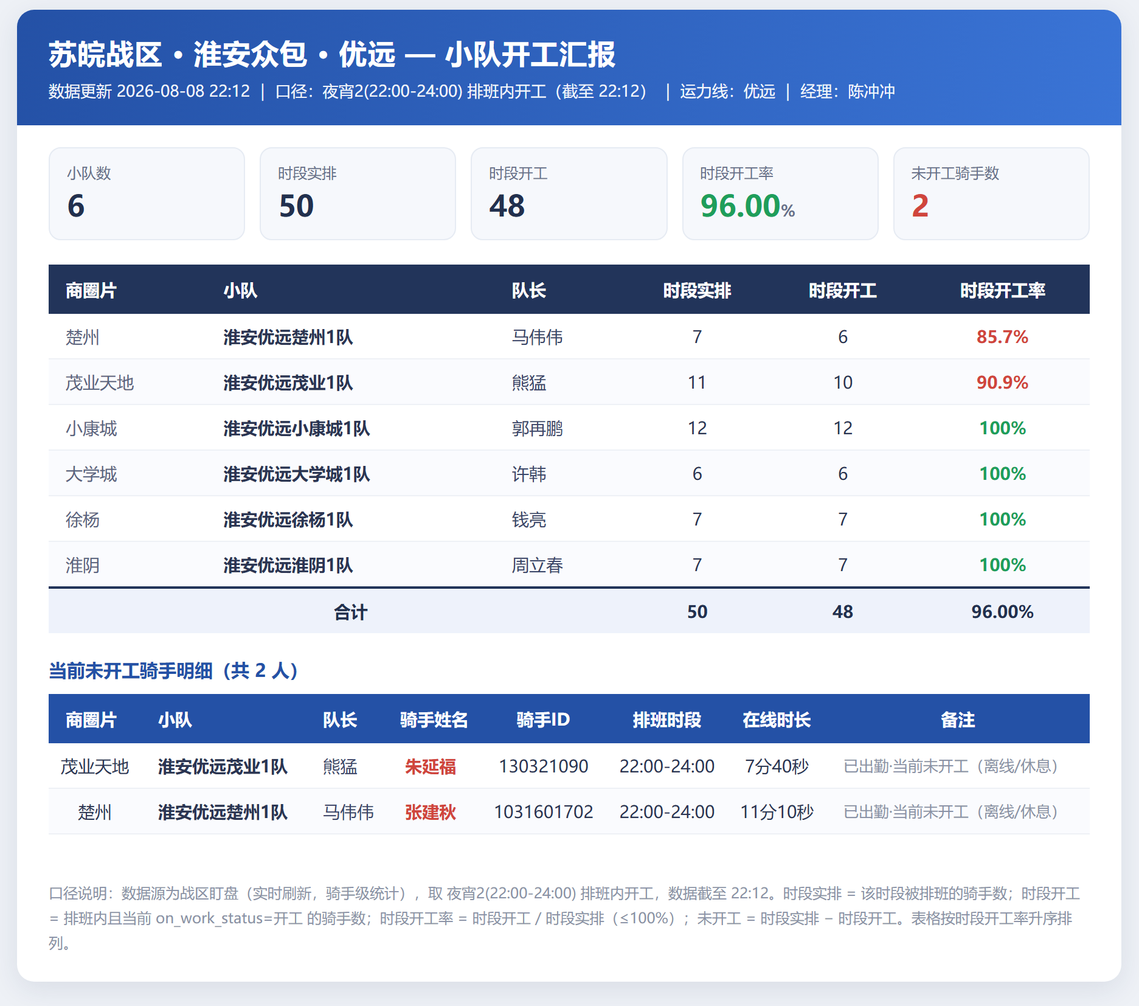Click the report title 小队开工汇报
Image resolution: width=1139 pixels, height=1006 pixels.
click(x=530, y=55)
